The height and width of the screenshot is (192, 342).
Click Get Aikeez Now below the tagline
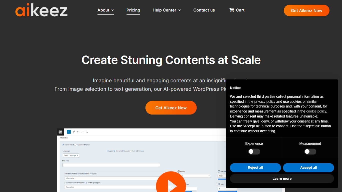point(171,108)
